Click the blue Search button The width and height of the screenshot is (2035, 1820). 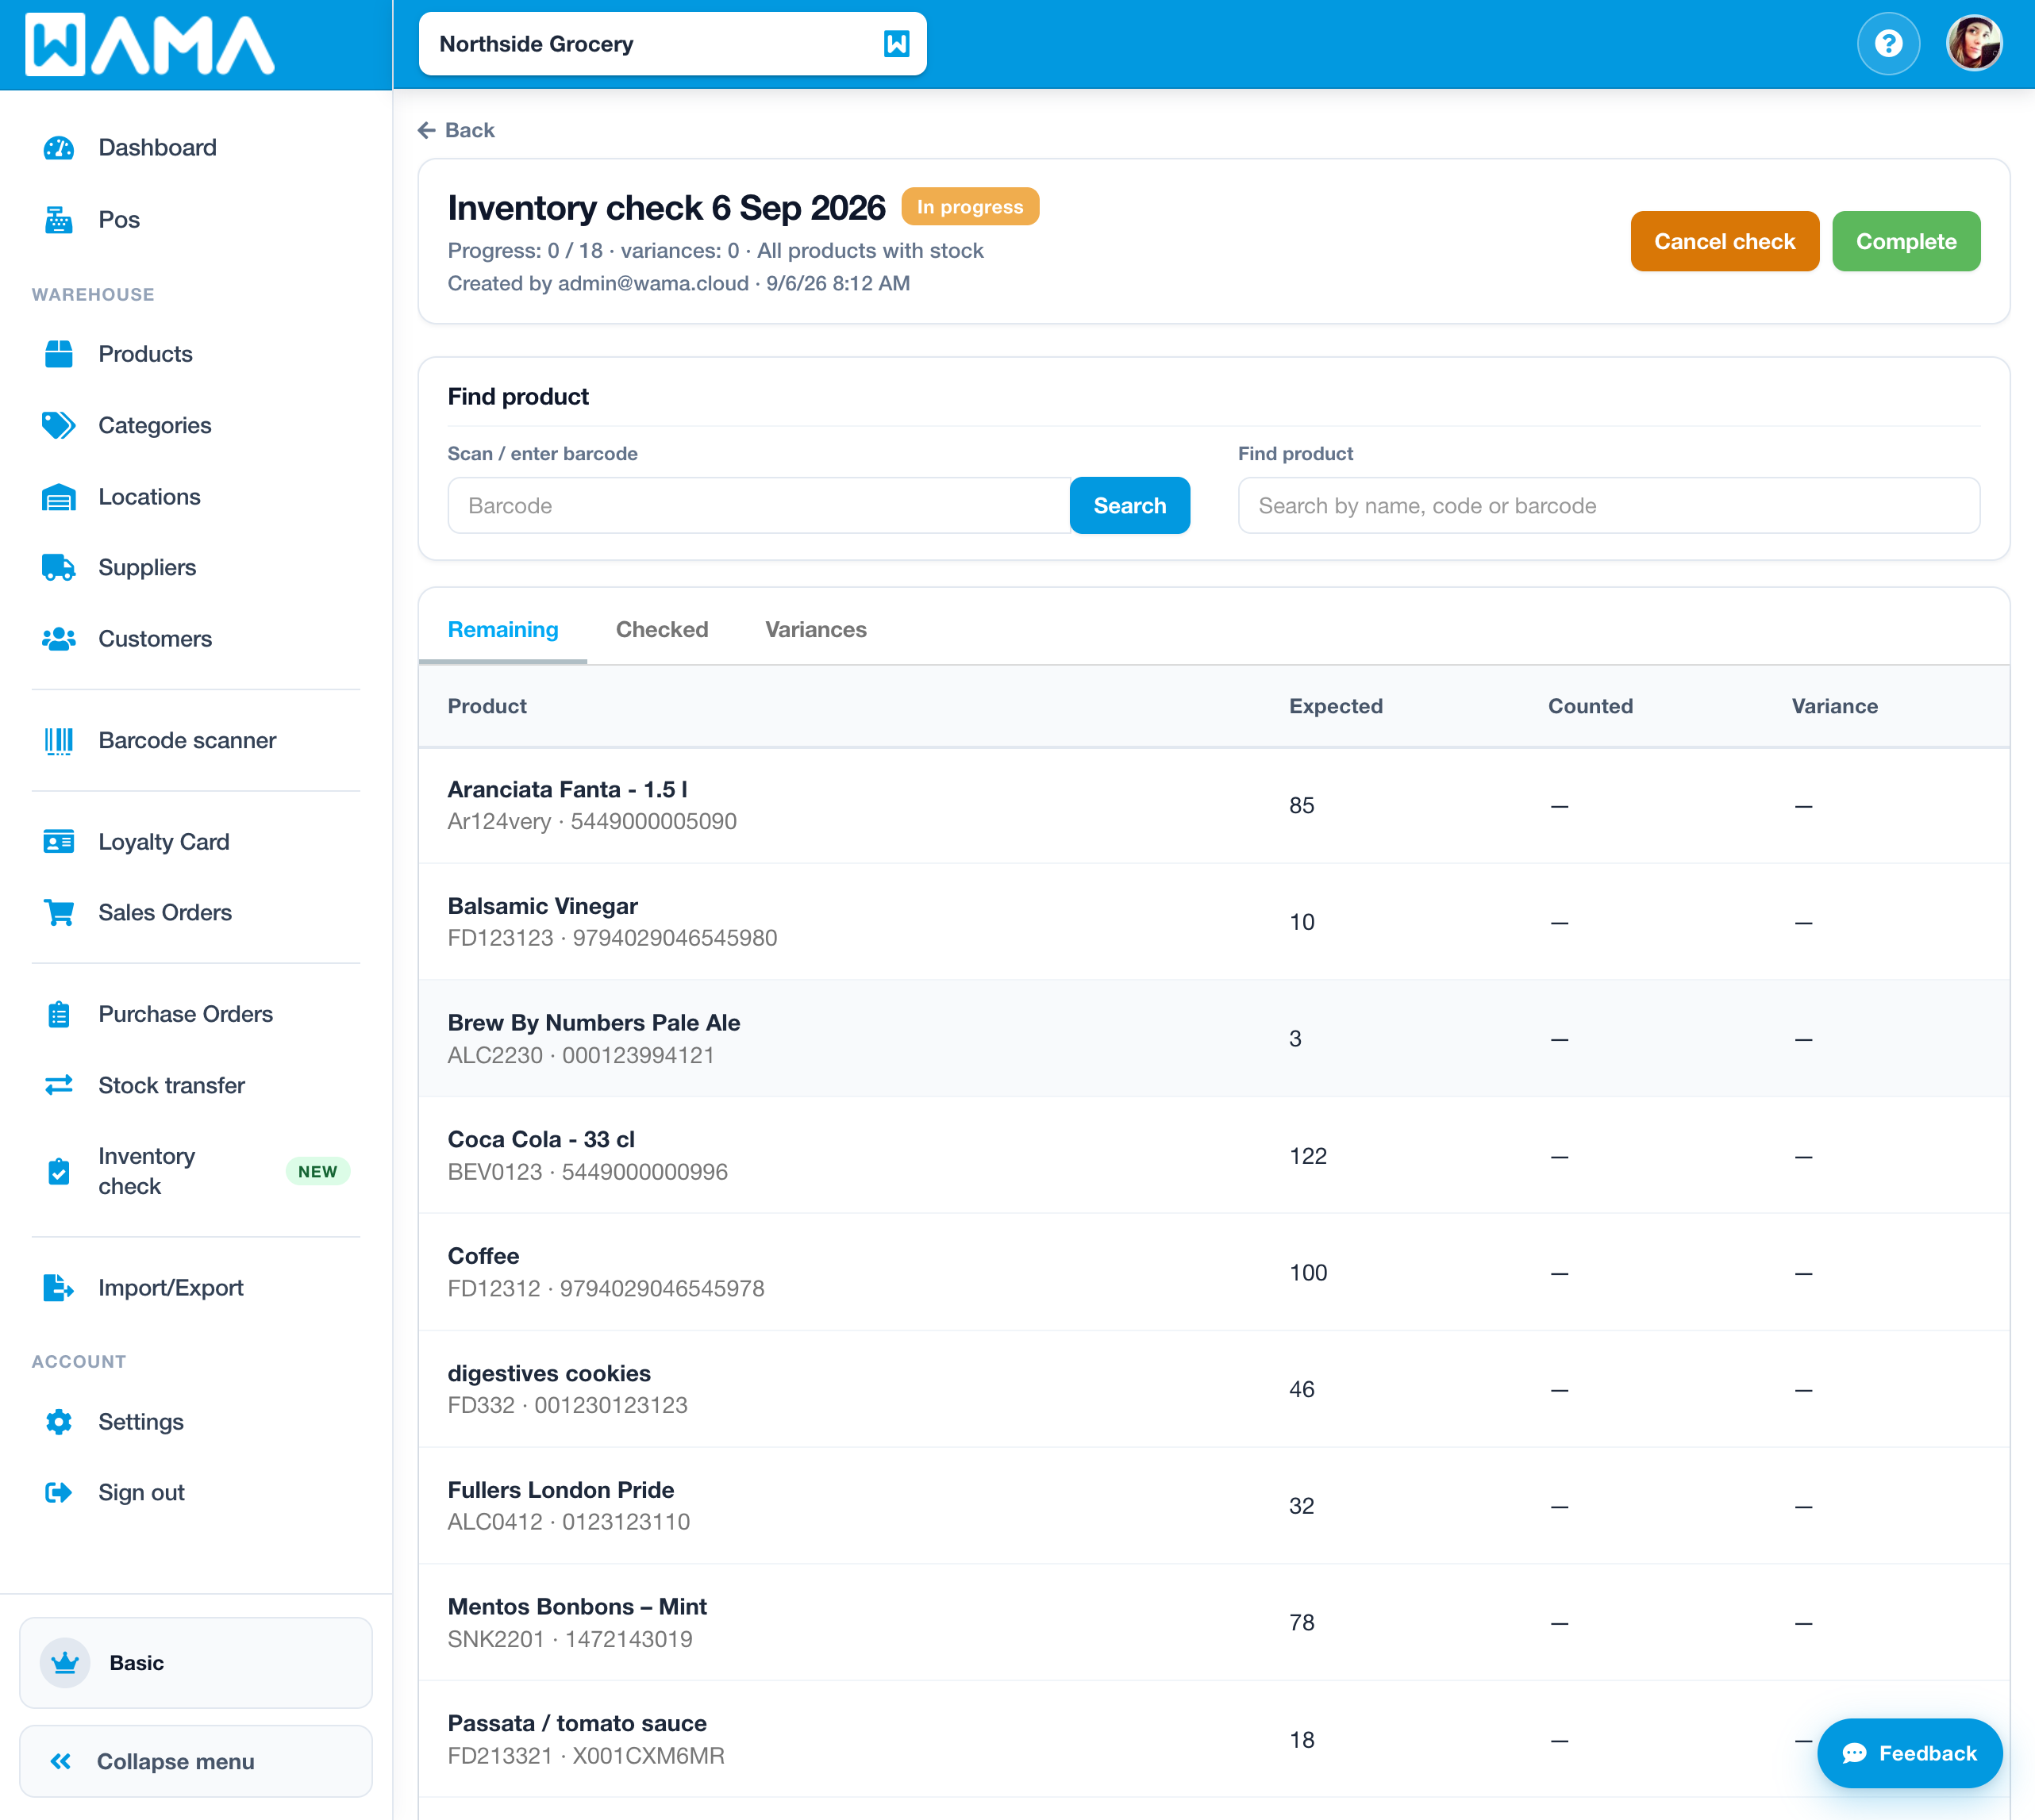pyautogui.click(x=1129, y=506)
